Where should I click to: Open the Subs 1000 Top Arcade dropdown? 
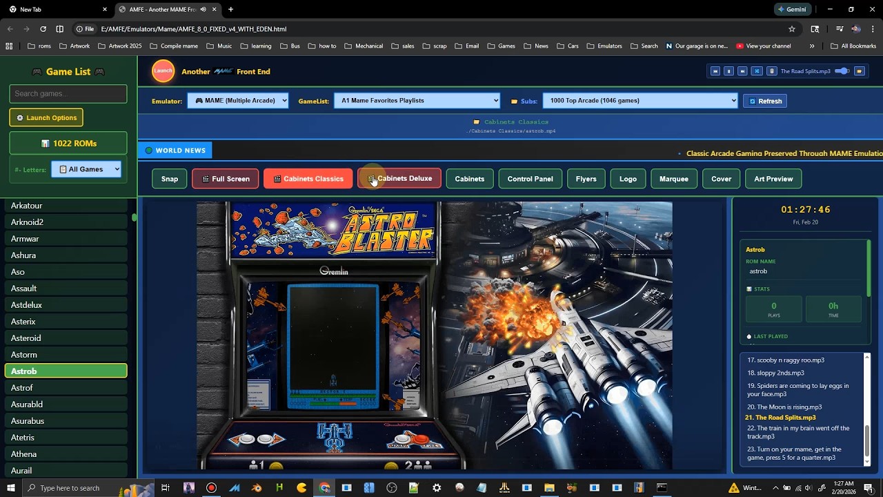pos(640,101)
